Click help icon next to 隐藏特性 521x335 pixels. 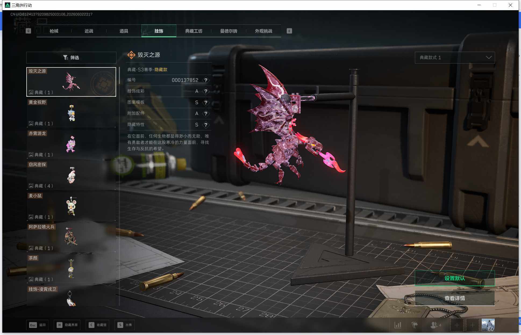coord(206,125)
